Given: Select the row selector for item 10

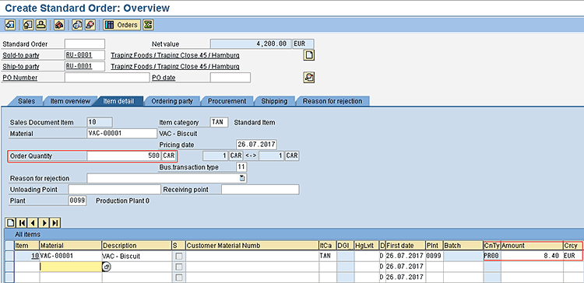Looking at the screenshot, I should [9, 256].
